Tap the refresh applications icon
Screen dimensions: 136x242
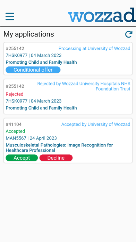pos(129,34)
